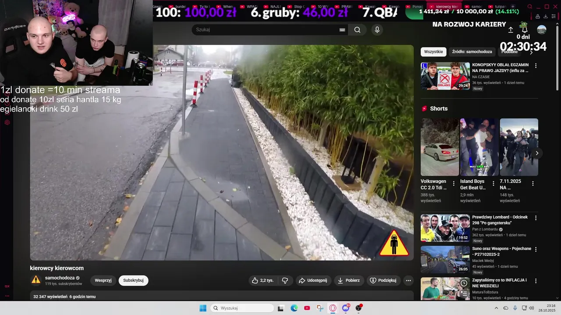Image resolution: width=561 pixels, height=315 pixels.
Task: Open the Windows Start menu
Action: point(203,308)
